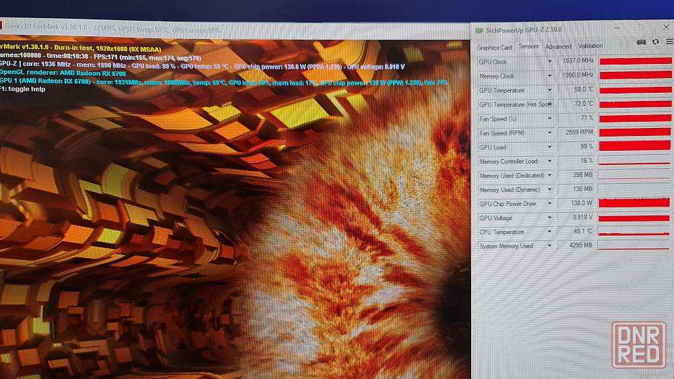Expand the GPU Chip Power Draw dropdown
674x379 pixels.
pos(549,203)
